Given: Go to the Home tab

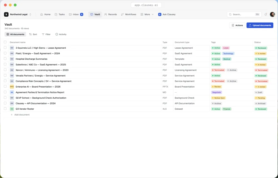Looking at the screenshot, I should click(45, 14).
